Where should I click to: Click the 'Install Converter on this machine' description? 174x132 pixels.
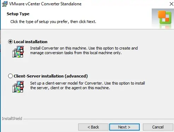tap(84, 48)
